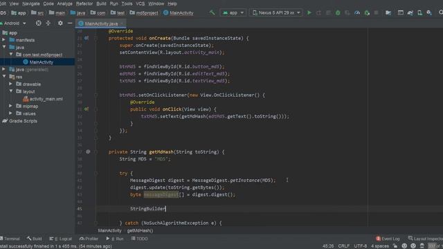Run the app with green play button
This screenshot has height=249, width=443.
point(309,12)
